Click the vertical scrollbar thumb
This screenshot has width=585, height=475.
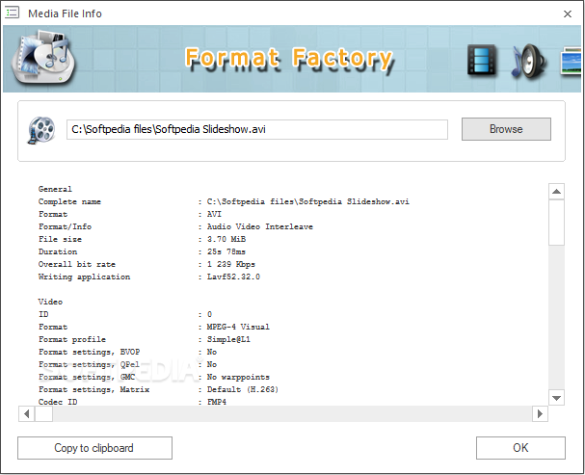click(x=556, y=223)
